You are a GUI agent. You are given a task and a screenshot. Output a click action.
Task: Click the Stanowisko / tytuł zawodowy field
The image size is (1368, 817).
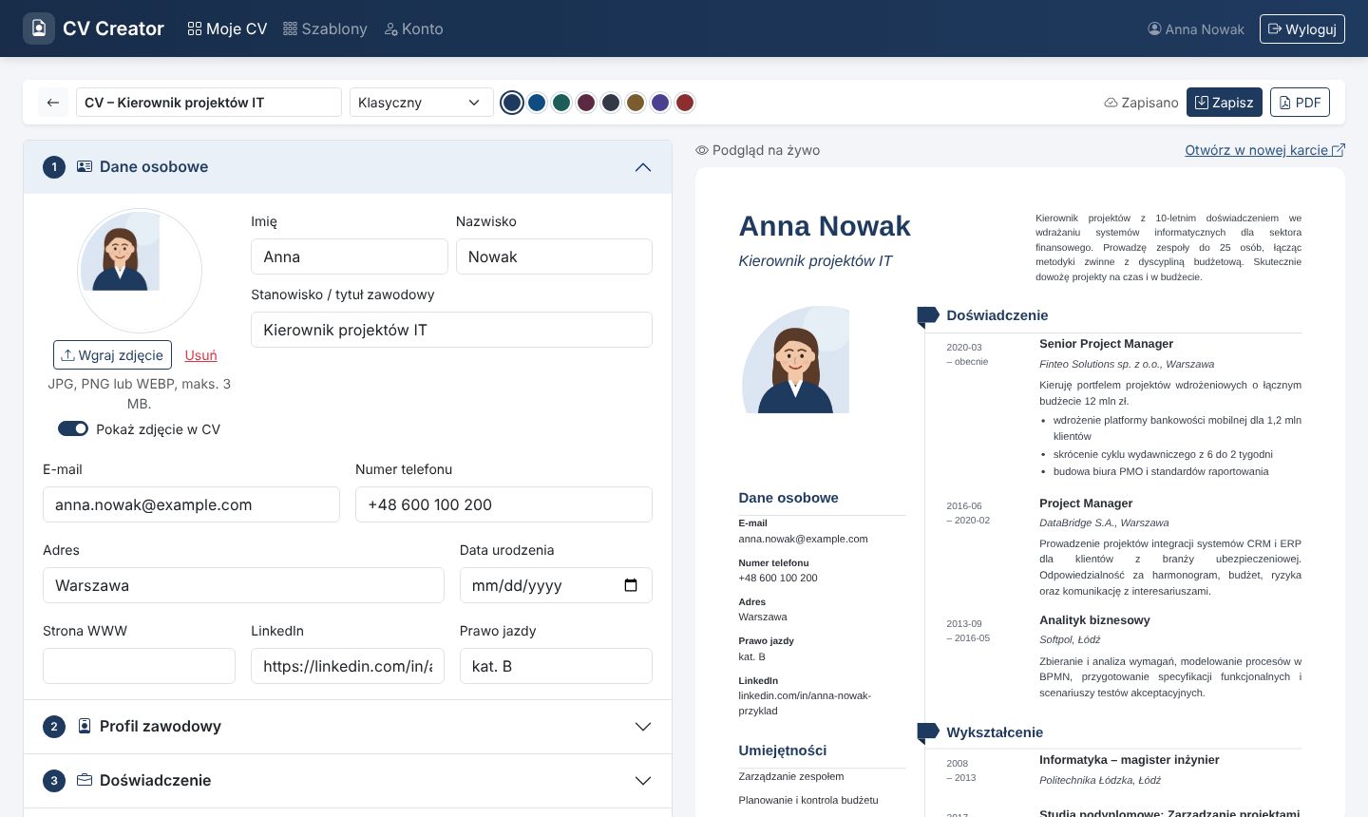[x=451, y=330]
